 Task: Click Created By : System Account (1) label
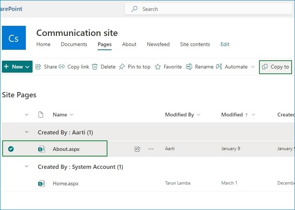(x=80, y=167)
